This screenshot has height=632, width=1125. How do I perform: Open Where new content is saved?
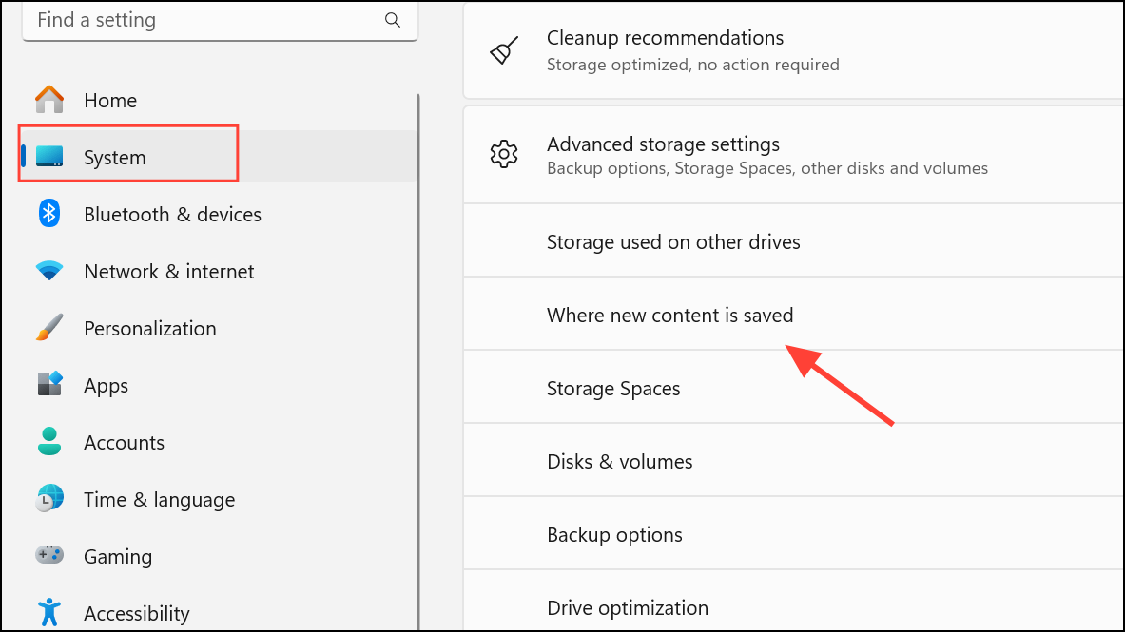pos(669,315)
